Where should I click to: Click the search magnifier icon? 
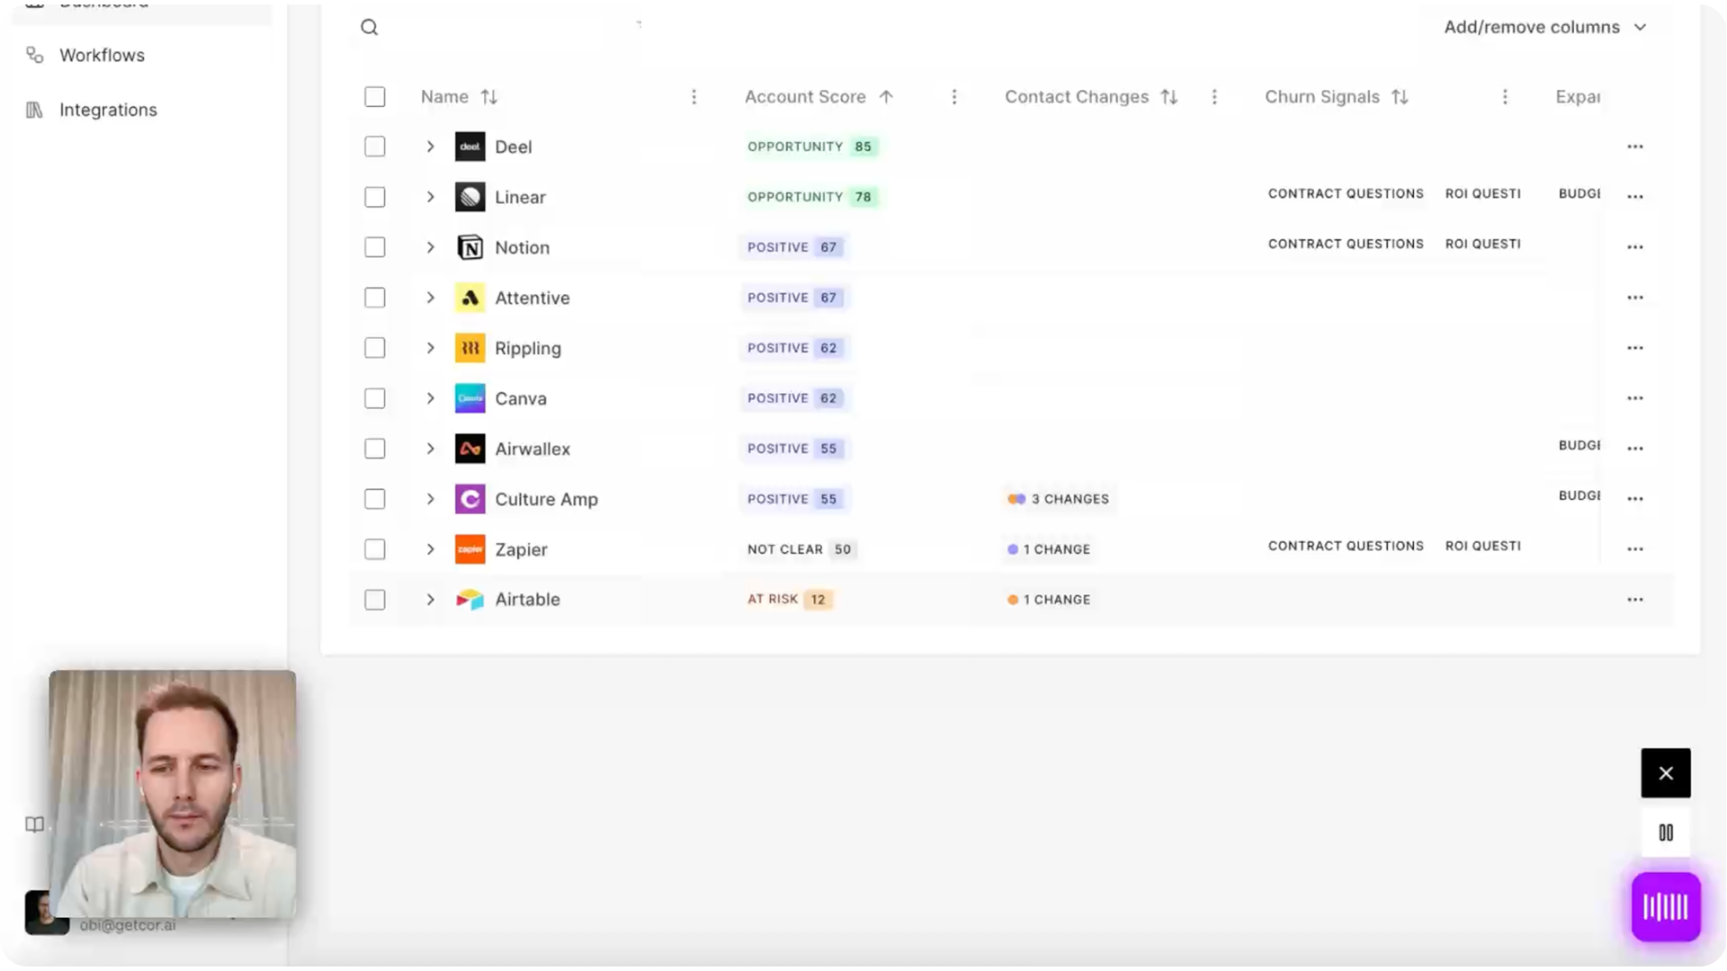[x=369, y=27]
